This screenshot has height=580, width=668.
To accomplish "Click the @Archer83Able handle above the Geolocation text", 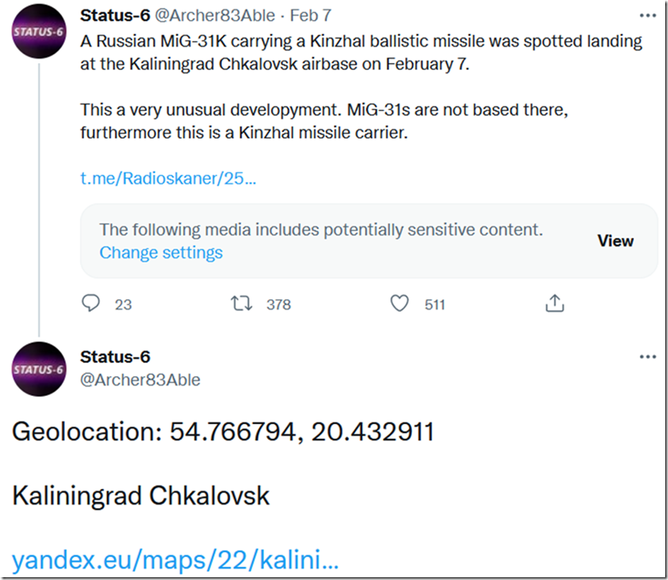I will 140,380.
